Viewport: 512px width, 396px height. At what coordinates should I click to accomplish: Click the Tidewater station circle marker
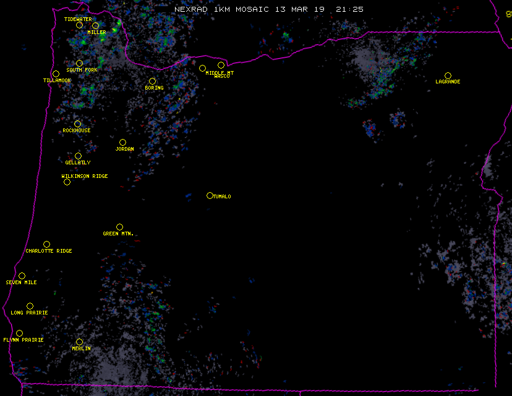79,25
